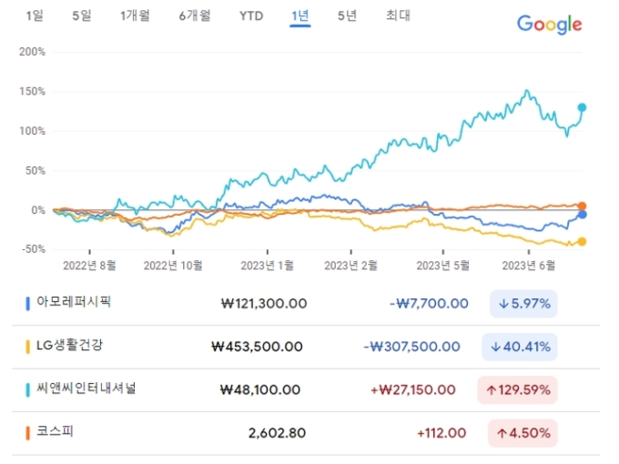Screen dimensions: 619x464
Task: Click the teal 씨앤씨인터내셔널 color marker
Action: (27, 389)
